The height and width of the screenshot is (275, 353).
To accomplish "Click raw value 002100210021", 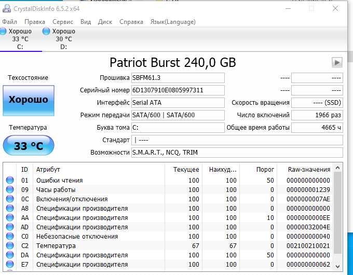I will (308, 246).
